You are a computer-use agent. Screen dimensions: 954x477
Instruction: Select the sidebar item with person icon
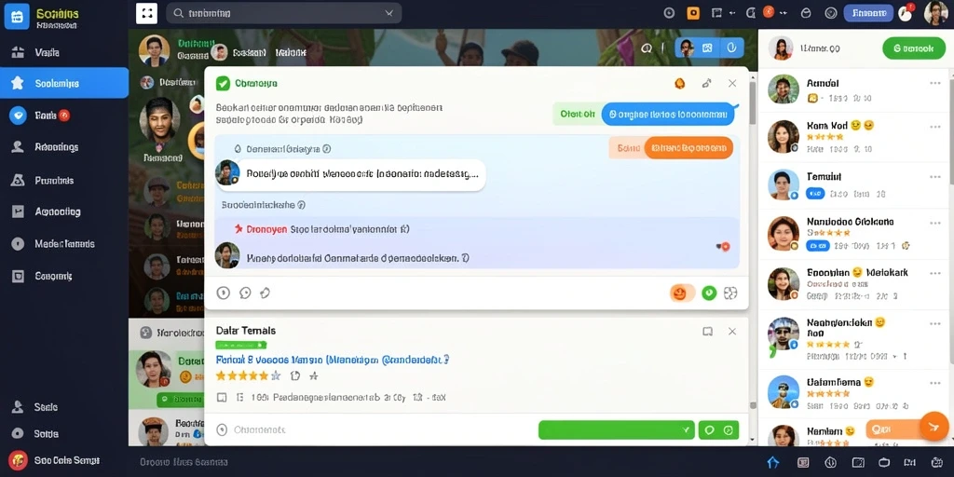64,146
